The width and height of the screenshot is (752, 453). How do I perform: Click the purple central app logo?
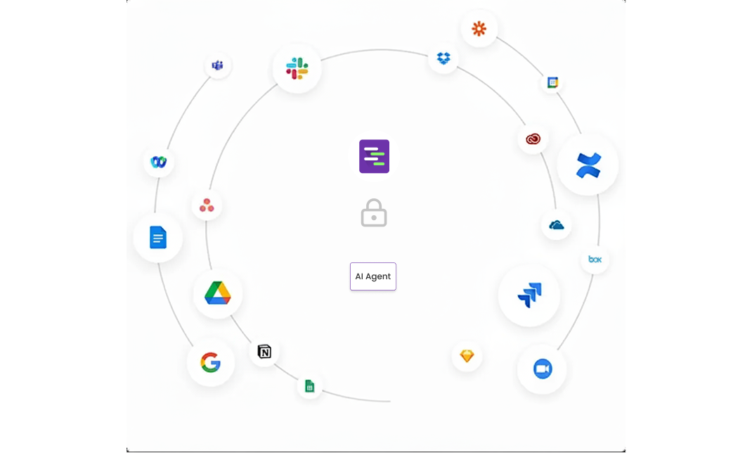click(x=374, y=156)
